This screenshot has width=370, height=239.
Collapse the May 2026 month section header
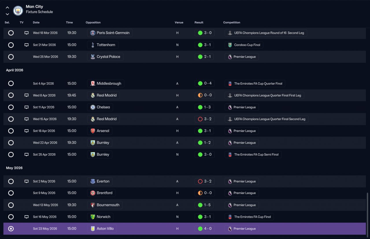(14, 168)
